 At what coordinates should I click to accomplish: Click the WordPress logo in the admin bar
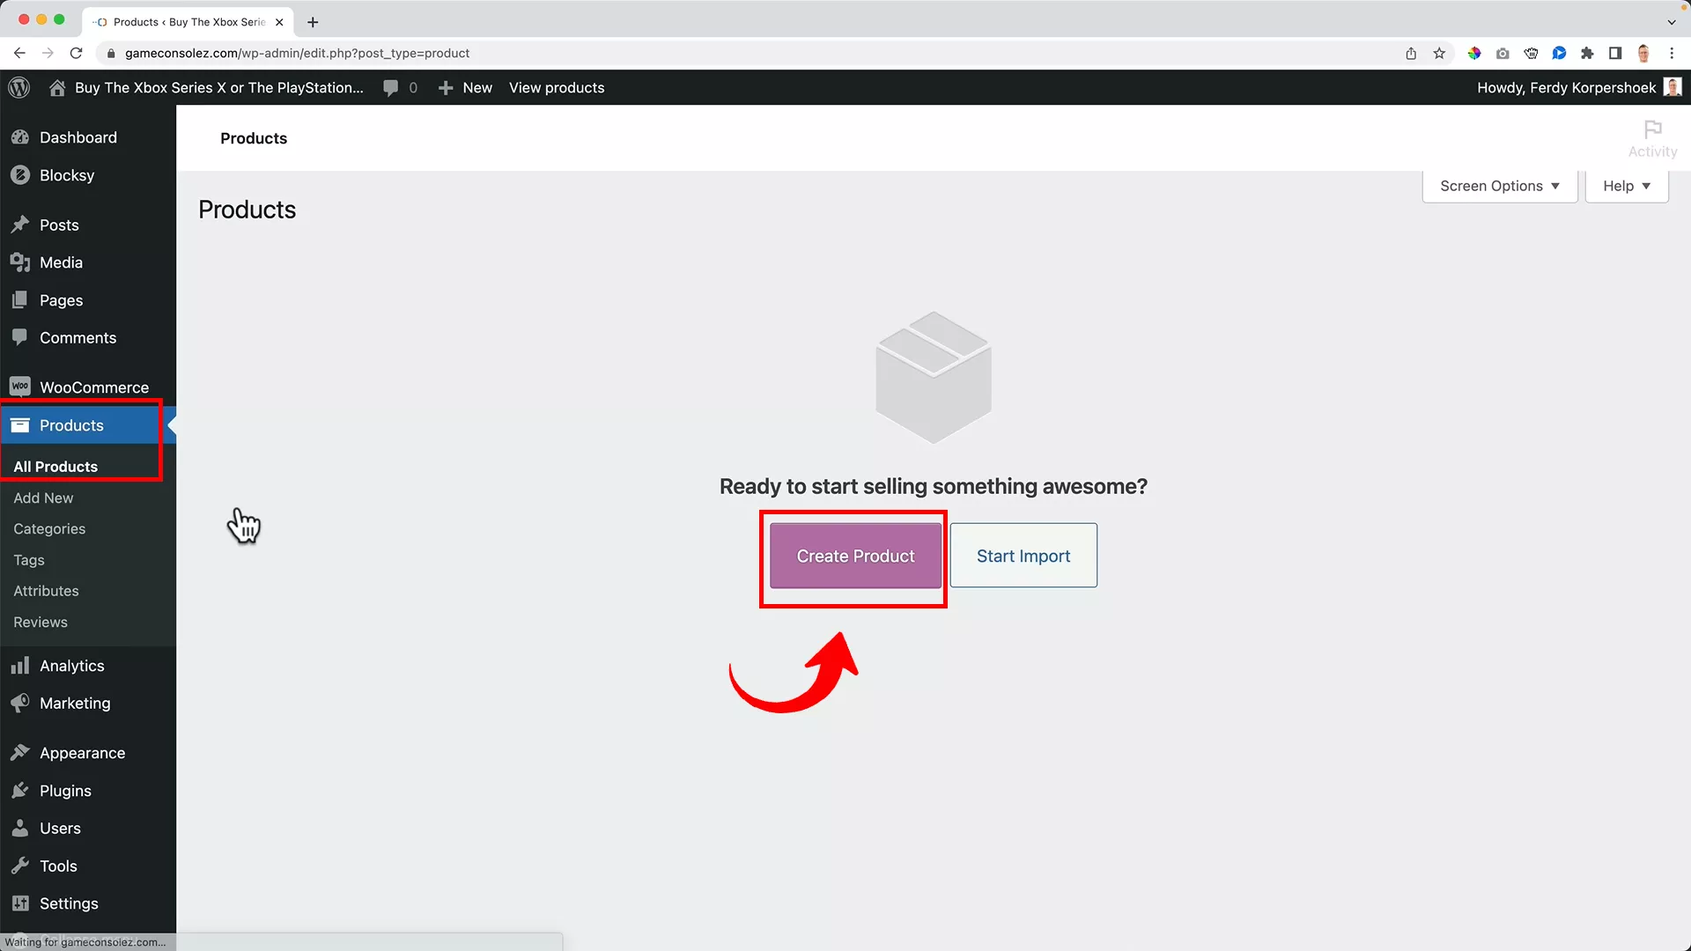pyautogui.click(x=18, y=87)
